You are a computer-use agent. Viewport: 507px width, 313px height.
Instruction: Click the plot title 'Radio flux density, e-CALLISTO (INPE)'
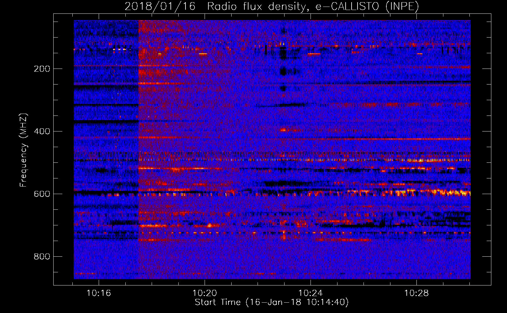[x=313, y=6]
